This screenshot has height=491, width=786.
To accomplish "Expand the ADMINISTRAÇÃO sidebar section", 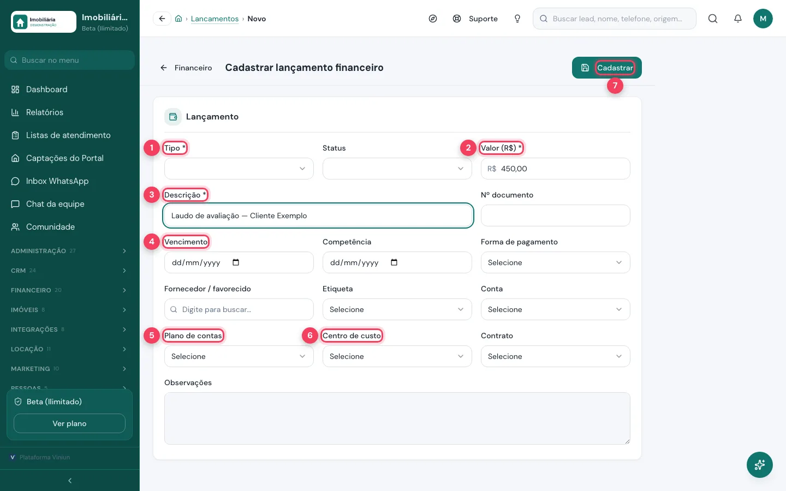I will [70, 251].
